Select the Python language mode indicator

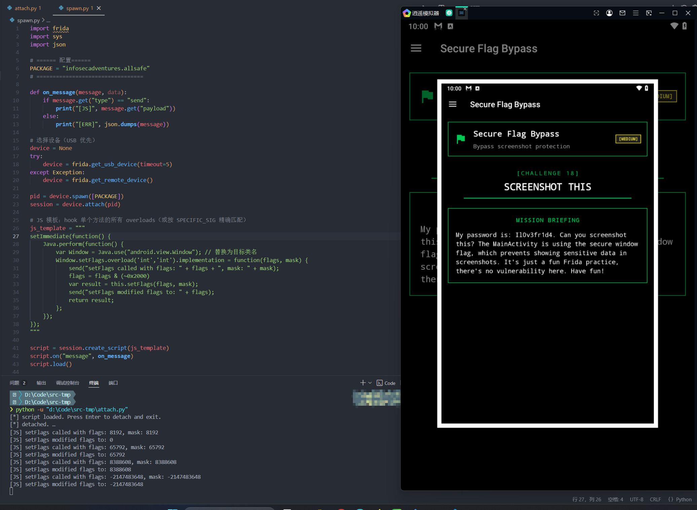683,499
